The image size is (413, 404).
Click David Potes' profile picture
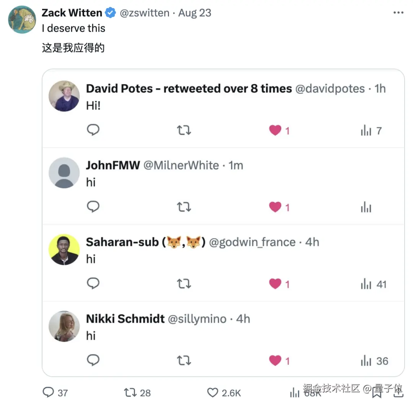coord(64,96)
